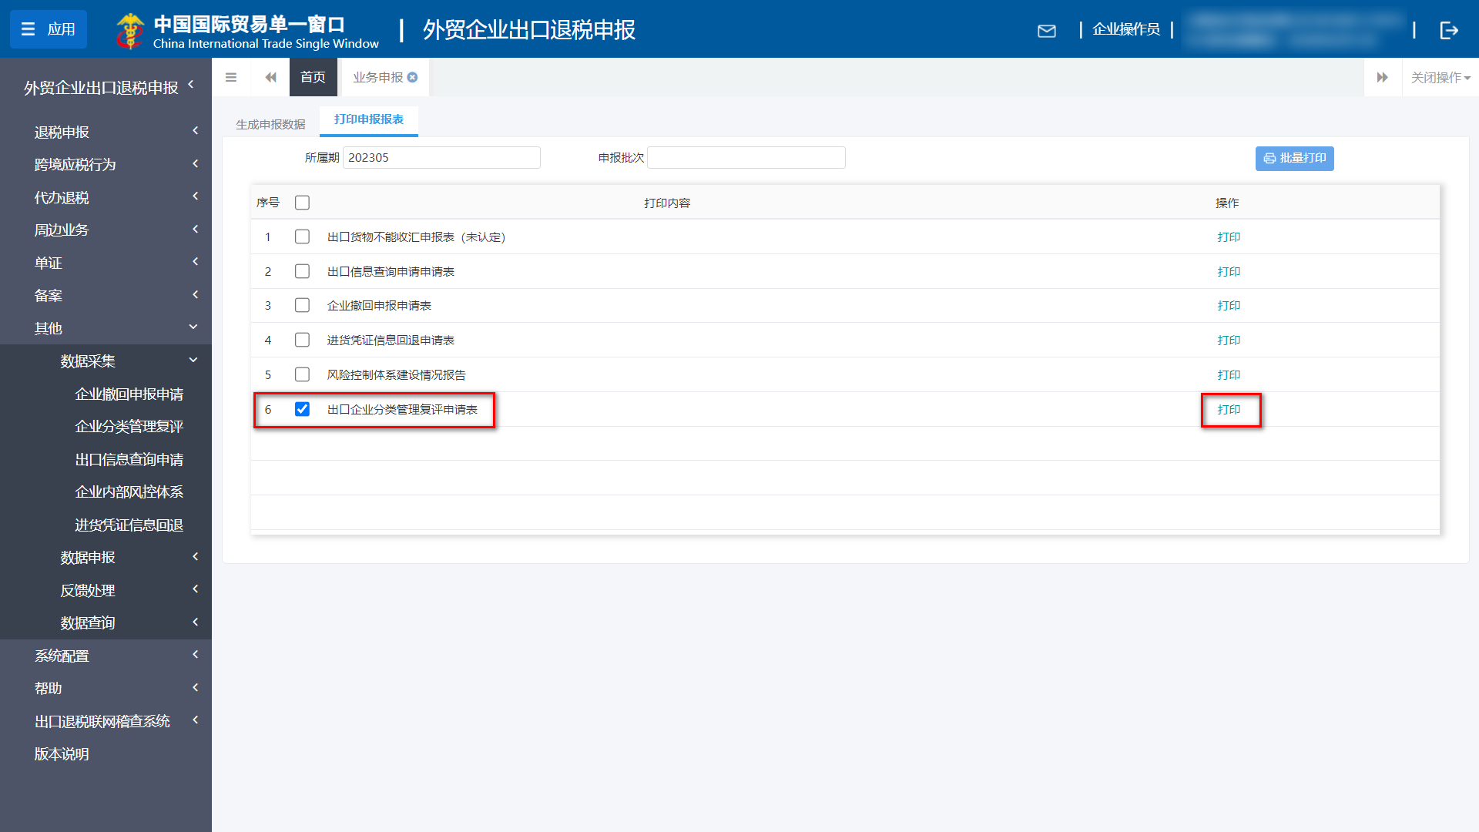The image size is (1479, 832).
Task: Click the hamburger menu icon beside tabs
Action: coord(230,77)
